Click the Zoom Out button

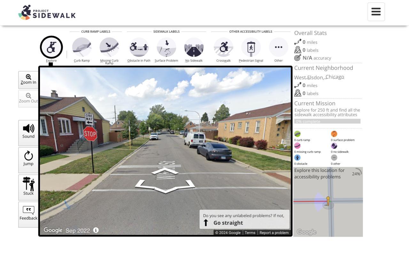click(28, 98)
